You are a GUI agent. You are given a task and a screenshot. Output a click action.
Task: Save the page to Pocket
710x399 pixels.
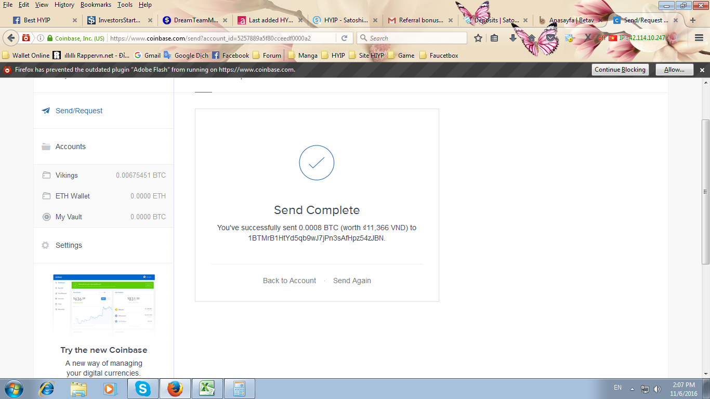click(x=550, y=38)
